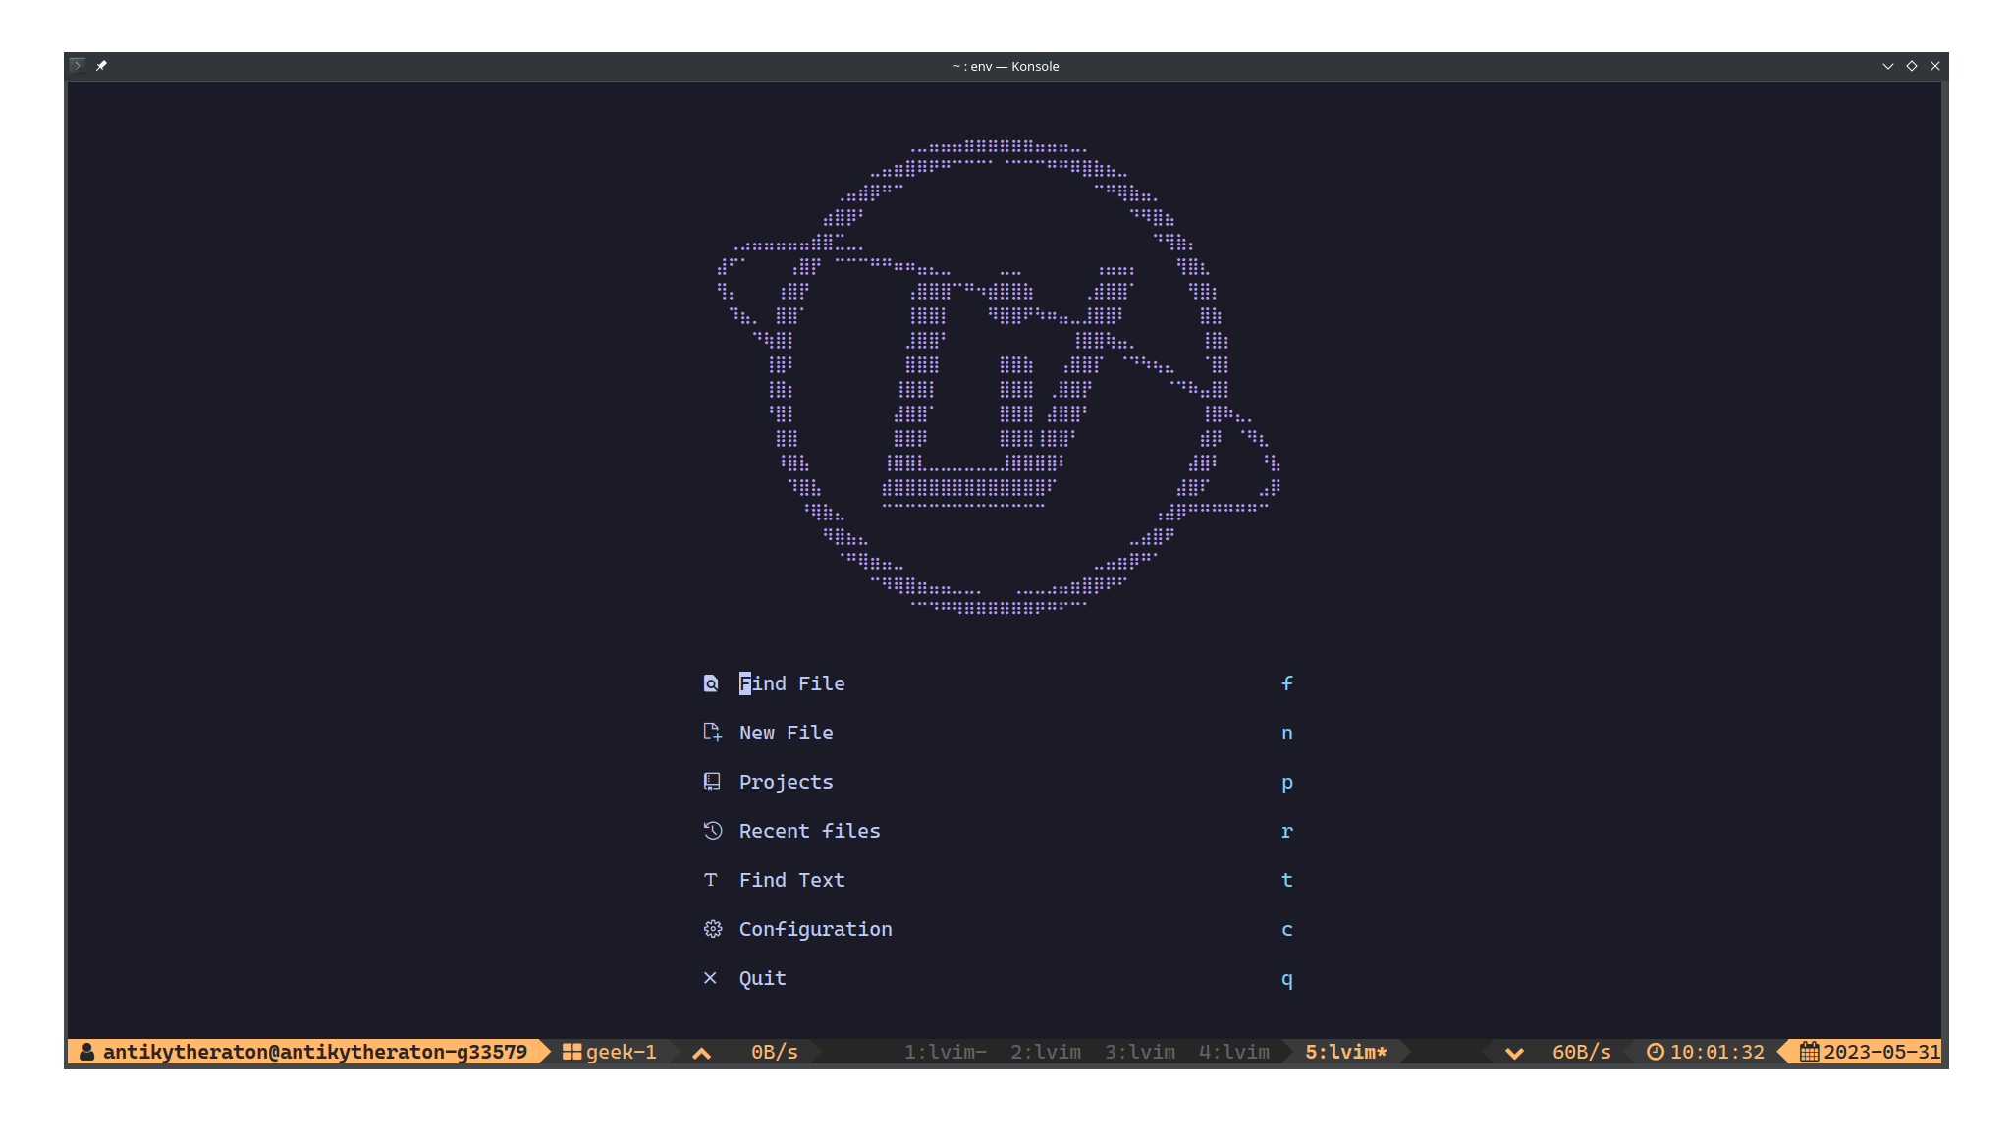
Task: Select the Recent files menu entry
Action: (809, 831)
